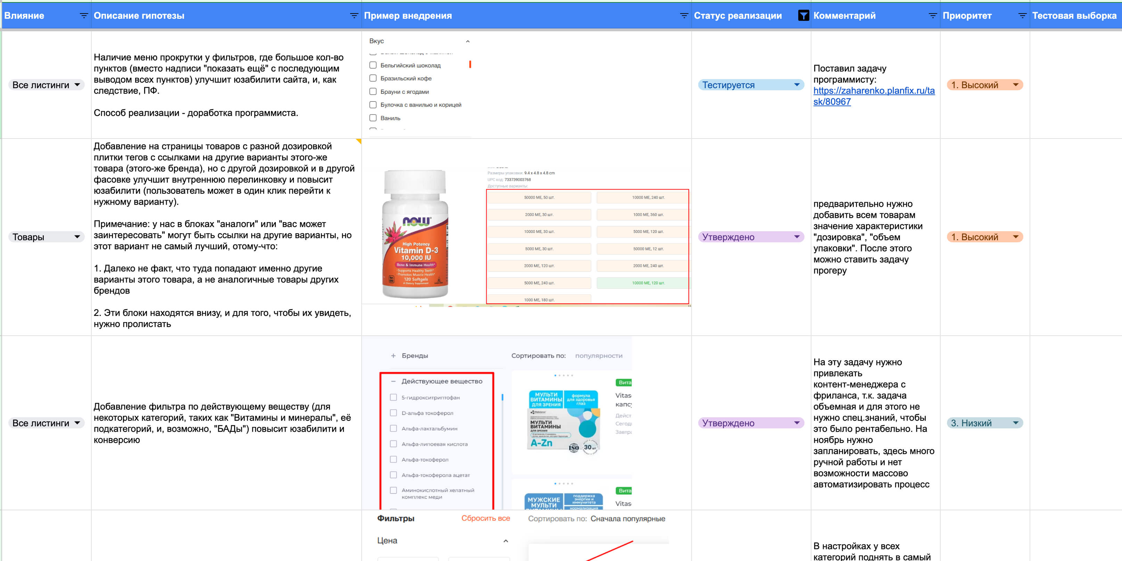Check the Бельгийский шоколад checkbox
The height and width of the screenshot is (561, 1122).
point(373,65)
